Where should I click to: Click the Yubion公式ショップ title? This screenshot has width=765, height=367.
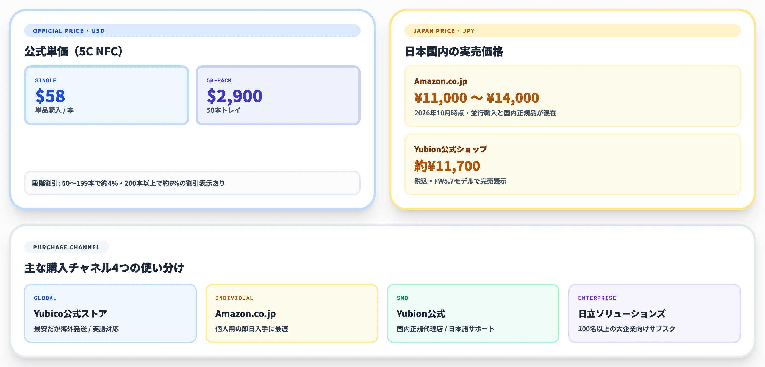450,149
